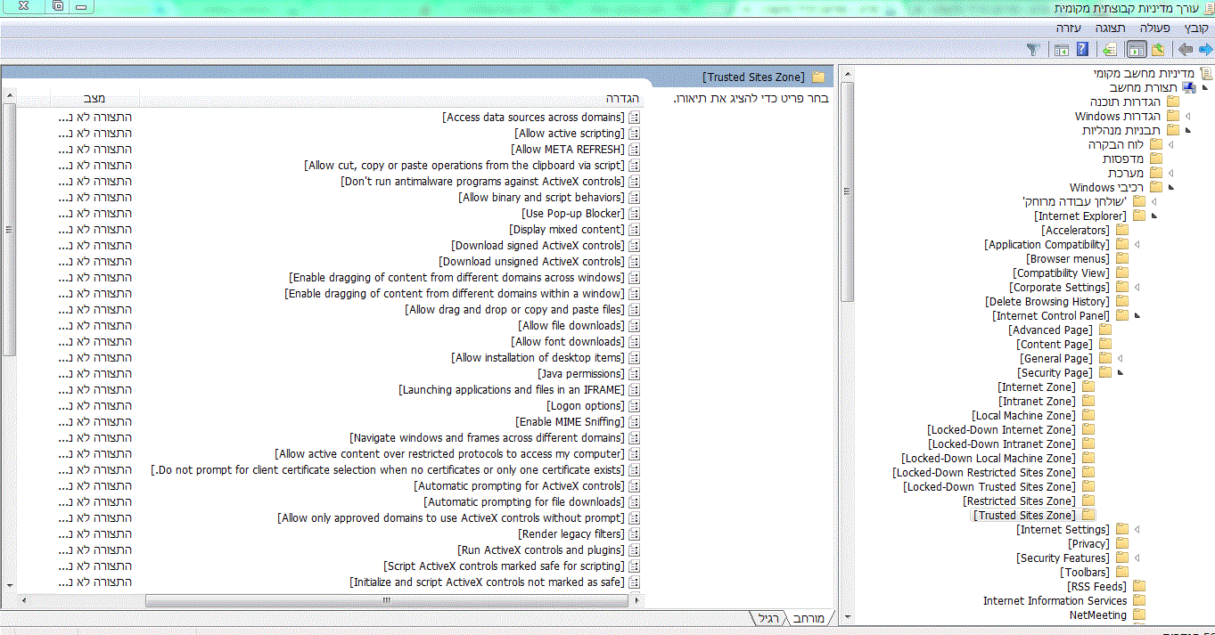
Task: Expand the Corporate Settings tree node
Action: click(x=1137, y=288)
